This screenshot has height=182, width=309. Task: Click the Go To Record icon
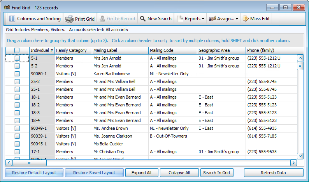point(102,19)
